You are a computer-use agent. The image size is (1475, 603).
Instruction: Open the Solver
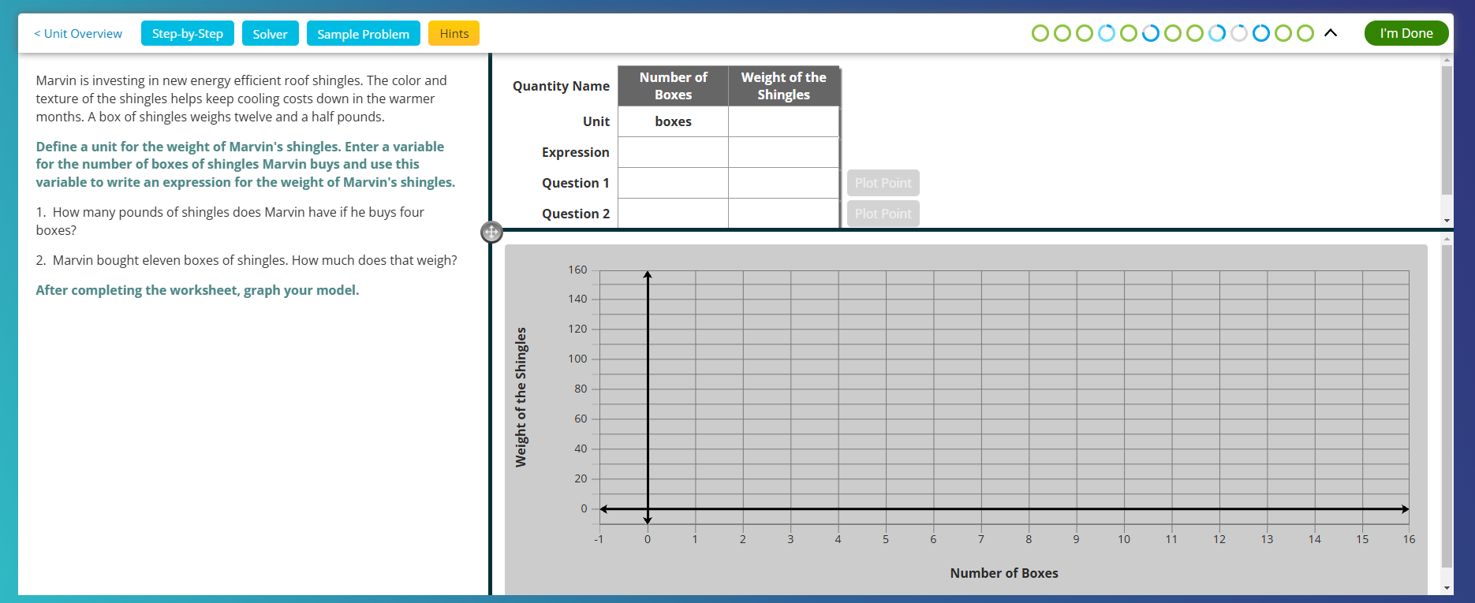click(x=270, y=33)
